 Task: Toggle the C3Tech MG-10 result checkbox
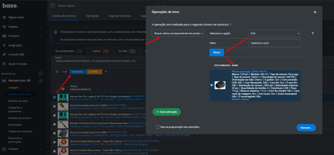coord(211,85)
